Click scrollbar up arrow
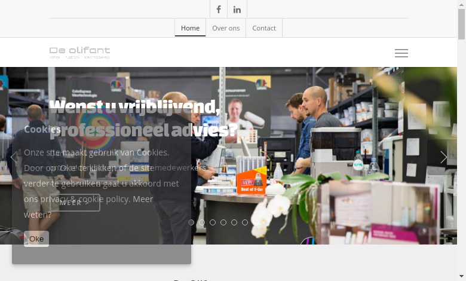466x281 pixels. coord(461,4)
